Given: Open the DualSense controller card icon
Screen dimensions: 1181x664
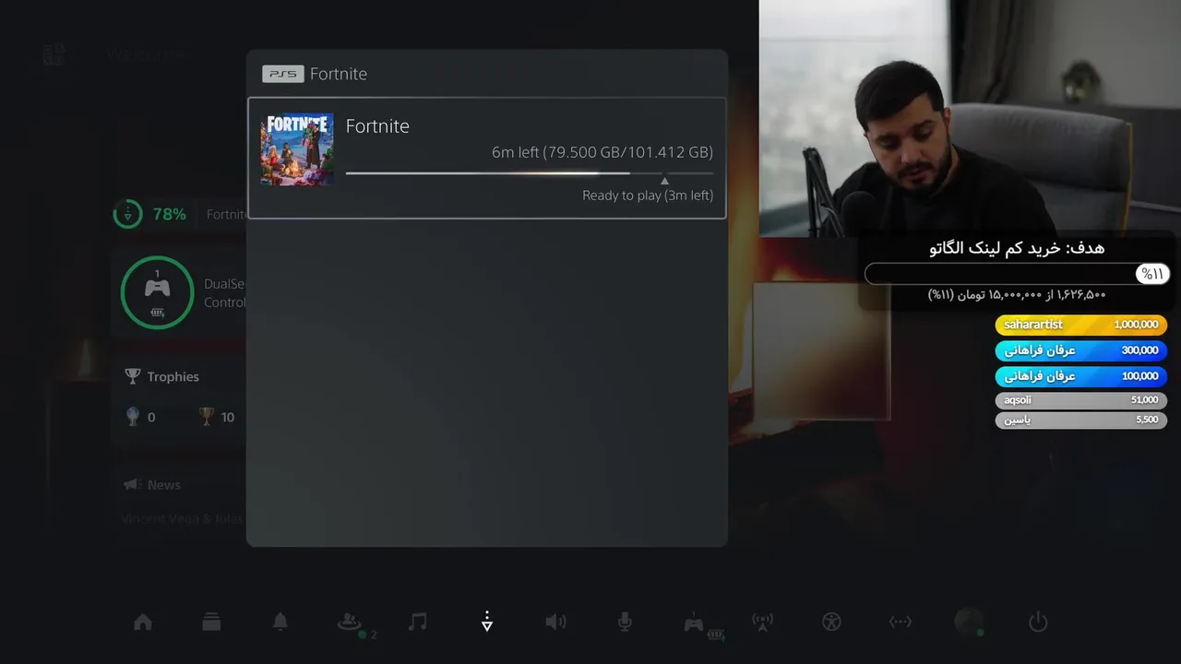Looking at the screenshot, I should click(157, 292).
